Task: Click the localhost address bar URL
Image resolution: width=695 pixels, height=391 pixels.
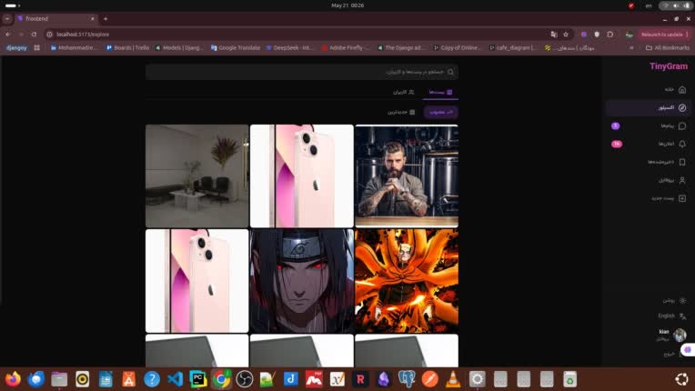Action: tap(83, 34)
